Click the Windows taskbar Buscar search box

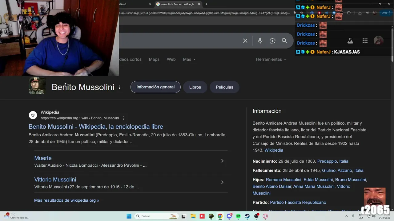click(156, 216)
